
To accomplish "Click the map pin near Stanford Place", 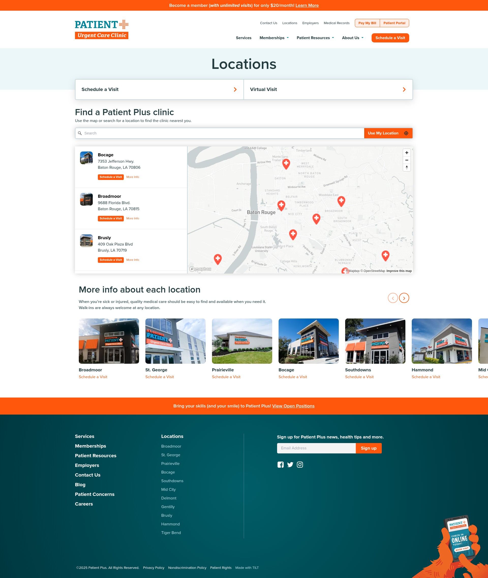I will (293, 234).
